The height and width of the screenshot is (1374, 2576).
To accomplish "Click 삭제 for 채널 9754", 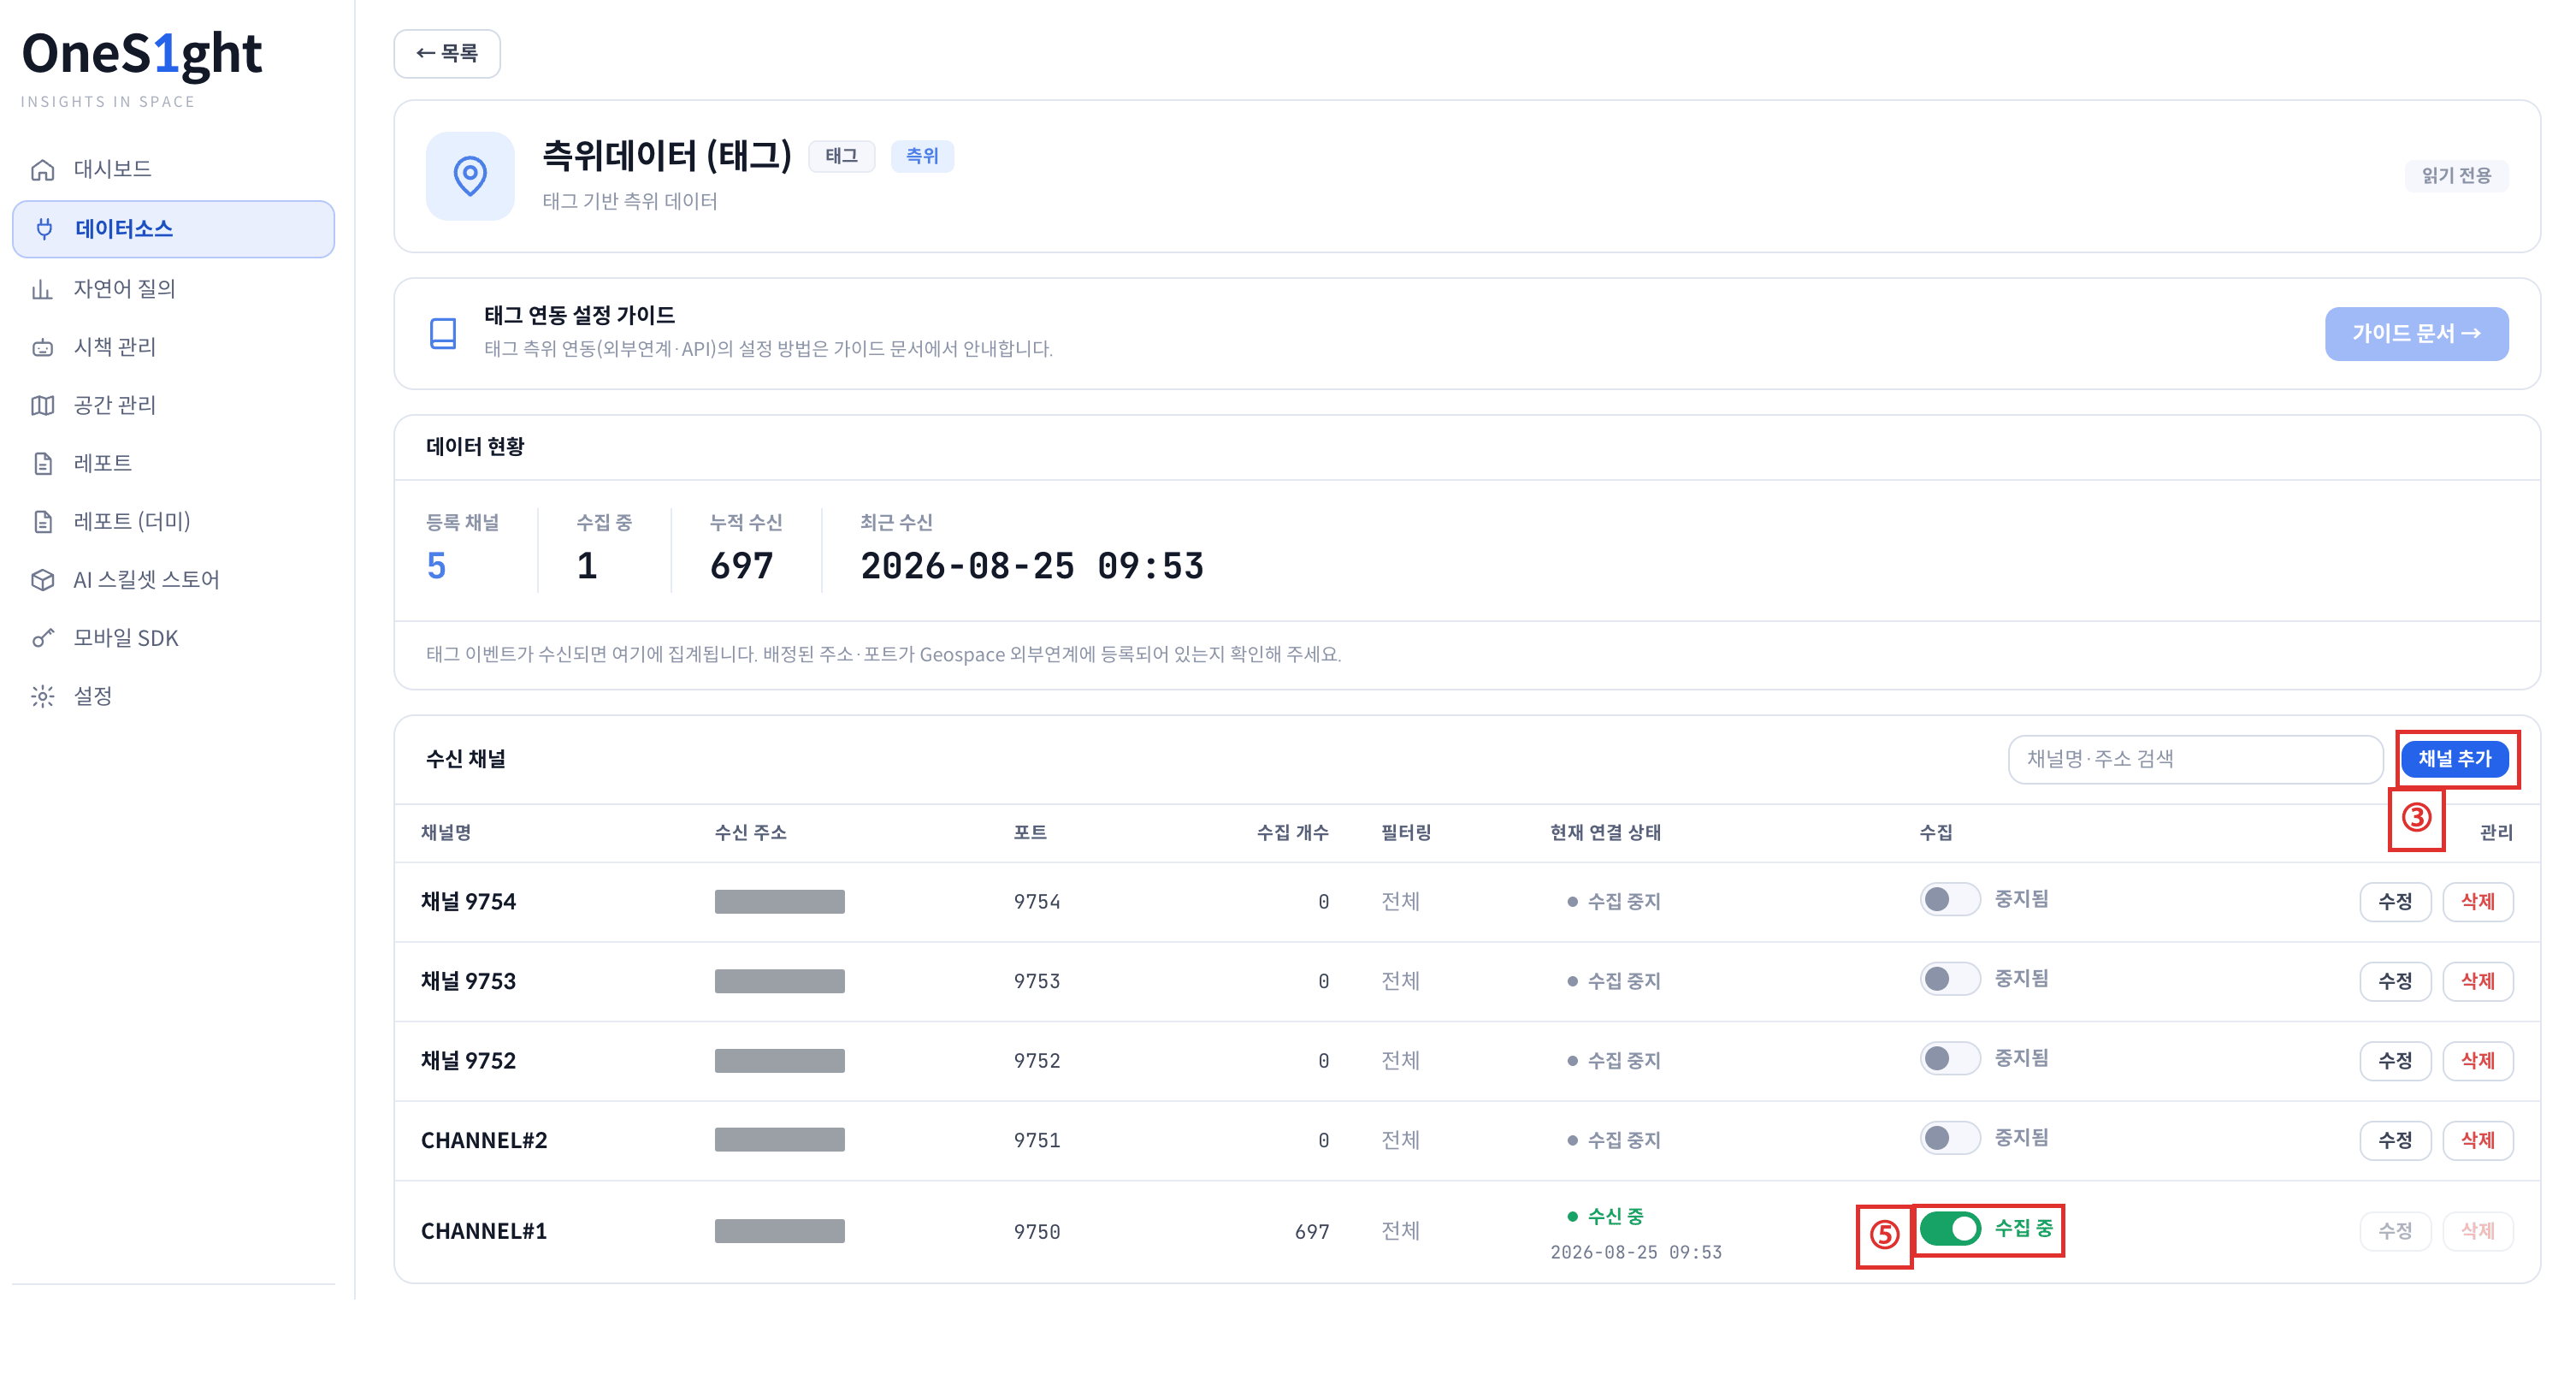I will 2477,902.
